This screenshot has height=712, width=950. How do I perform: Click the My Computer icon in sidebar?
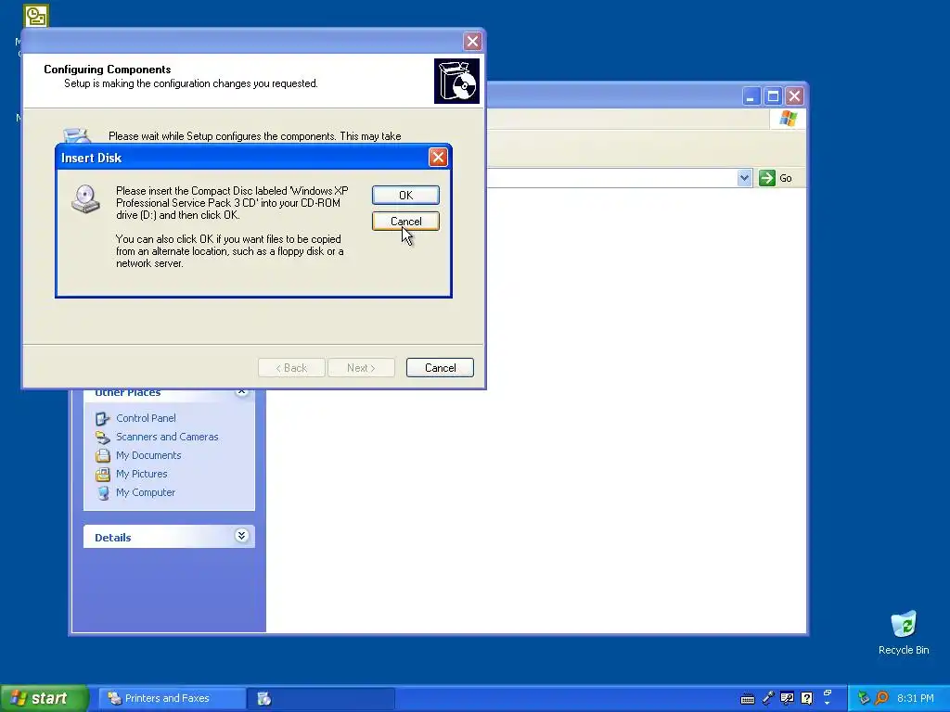(103, 493)
